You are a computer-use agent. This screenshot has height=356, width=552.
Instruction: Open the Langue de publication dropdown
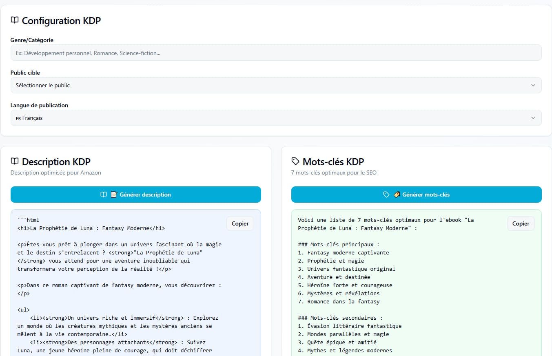(x=276, y=118)
